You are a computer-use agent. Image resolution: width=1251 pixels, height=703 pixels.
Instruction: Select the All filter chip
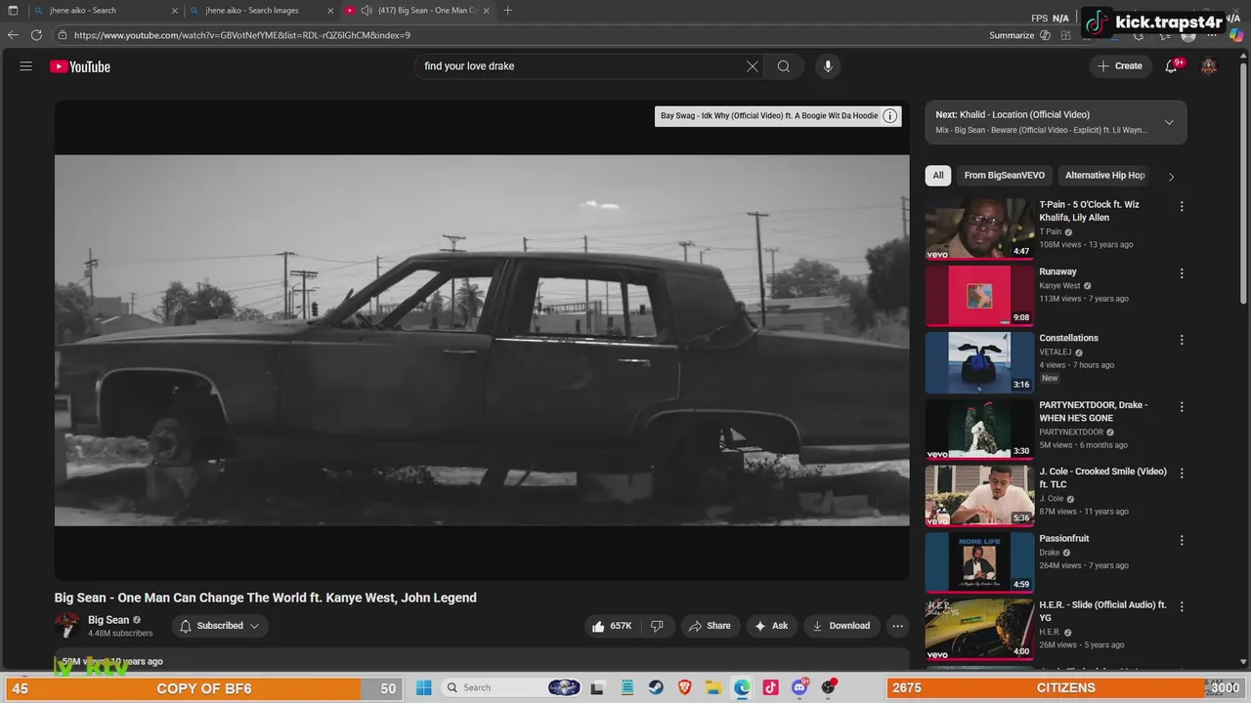pos(938,176)
